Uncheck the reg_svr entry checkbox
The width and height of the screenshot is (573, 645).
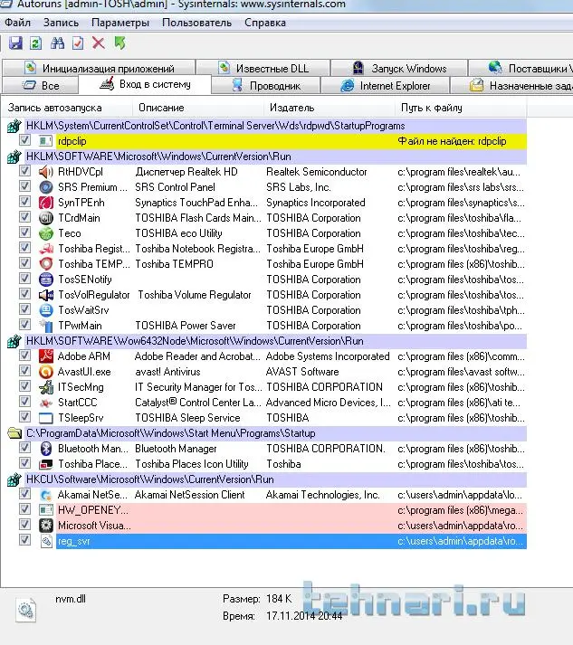click(24, 540)
